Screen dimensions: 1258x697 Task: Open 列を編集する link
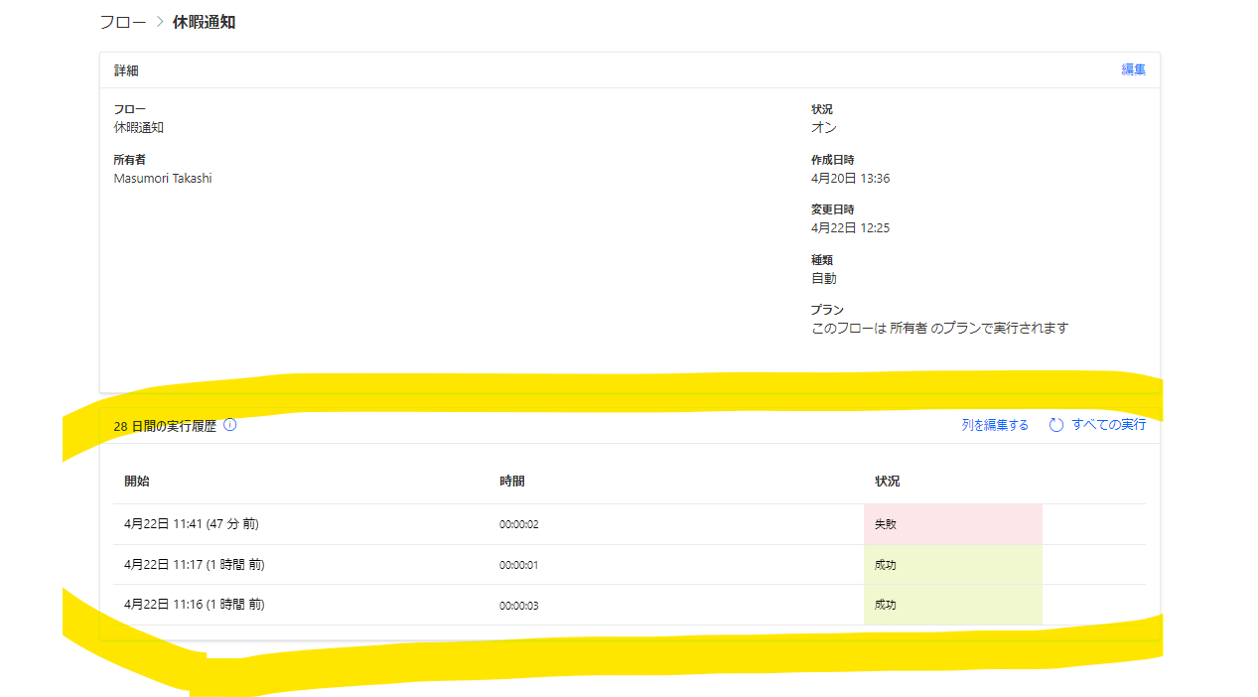995,425
